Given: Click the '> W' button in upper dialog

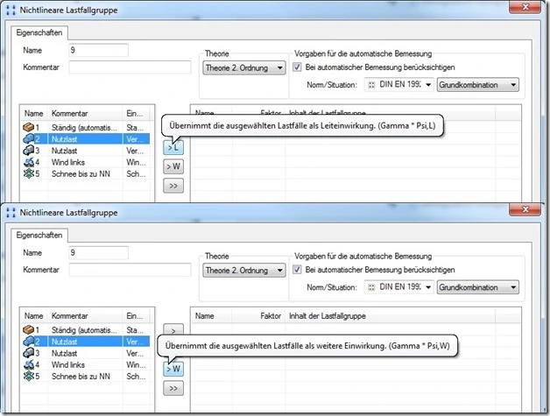Looking at the screenshot, I should click(x=173, y=166).
